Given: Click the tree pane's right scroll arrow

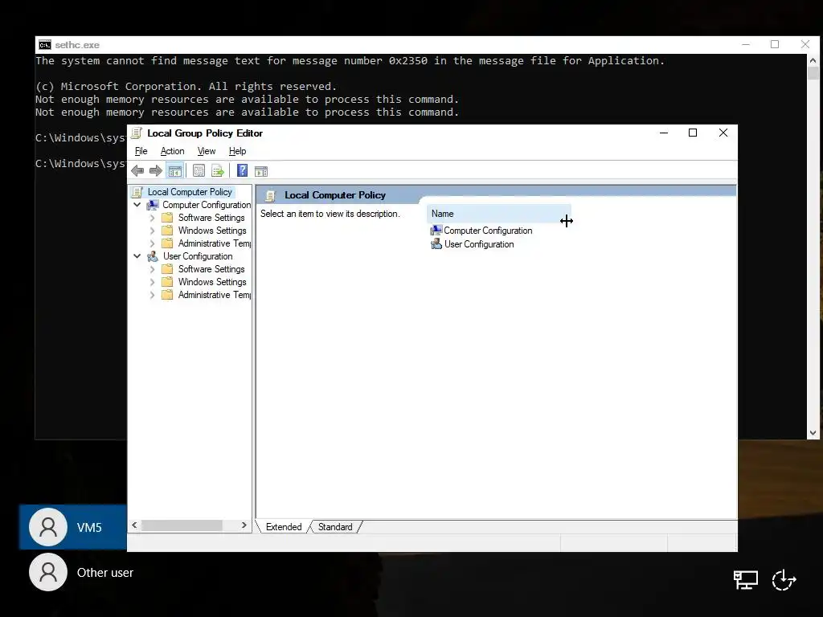Looking at the screenshot, I should tap(244, 525).
